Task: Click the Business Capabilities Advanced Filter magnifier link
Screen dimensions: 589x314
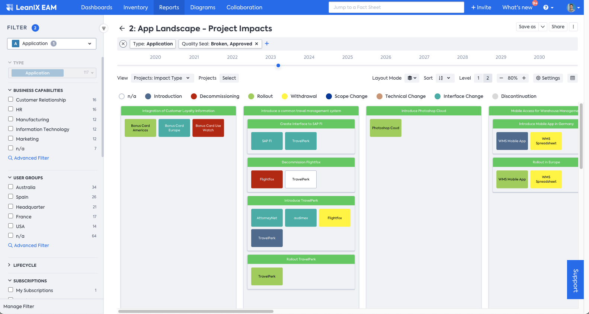Action: tap(29, 158)
